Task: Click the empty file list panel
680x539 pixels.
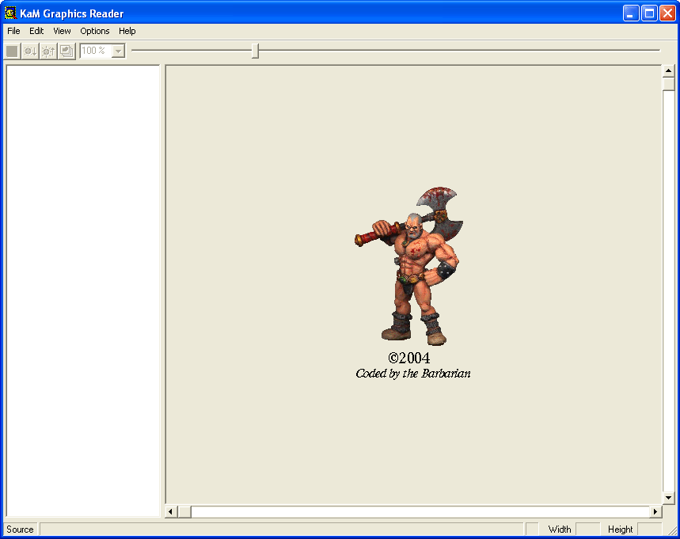Action: coord(83,290)
